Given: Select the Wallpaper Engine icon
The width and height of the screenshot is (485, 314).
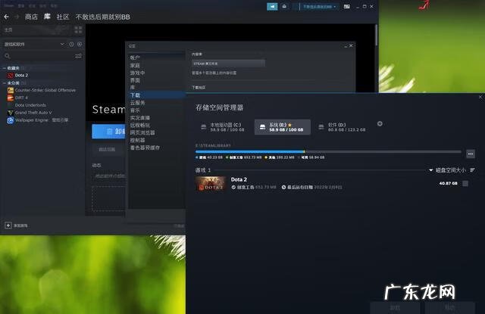Looking at the screenshot, I should 11,120.
